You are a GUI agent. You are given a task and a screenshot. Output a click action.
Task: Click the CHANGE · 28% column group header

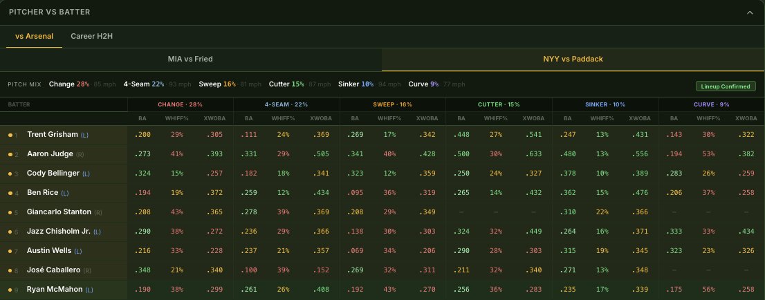180,104
